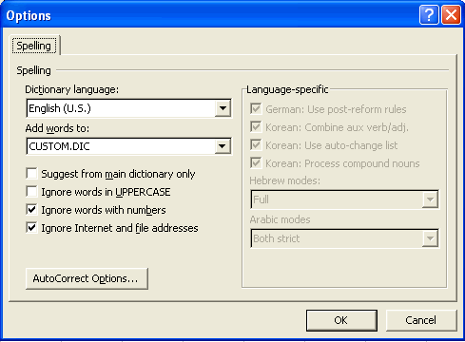Image resolution: width=465 pixels, height=342 pixels.
Task: Open AutoCorrect Options
Action: (87, 278)
